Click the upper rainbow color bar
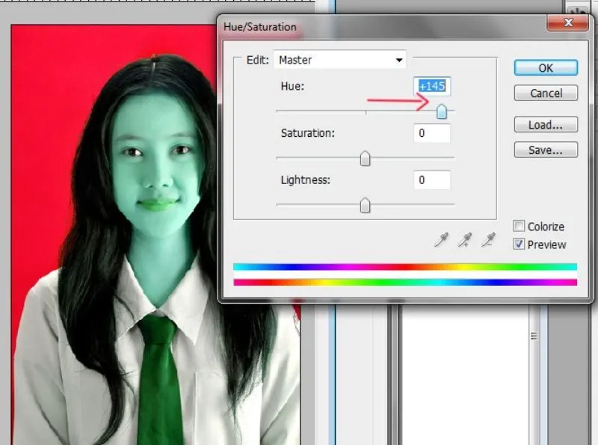 [x=405, y=267]
